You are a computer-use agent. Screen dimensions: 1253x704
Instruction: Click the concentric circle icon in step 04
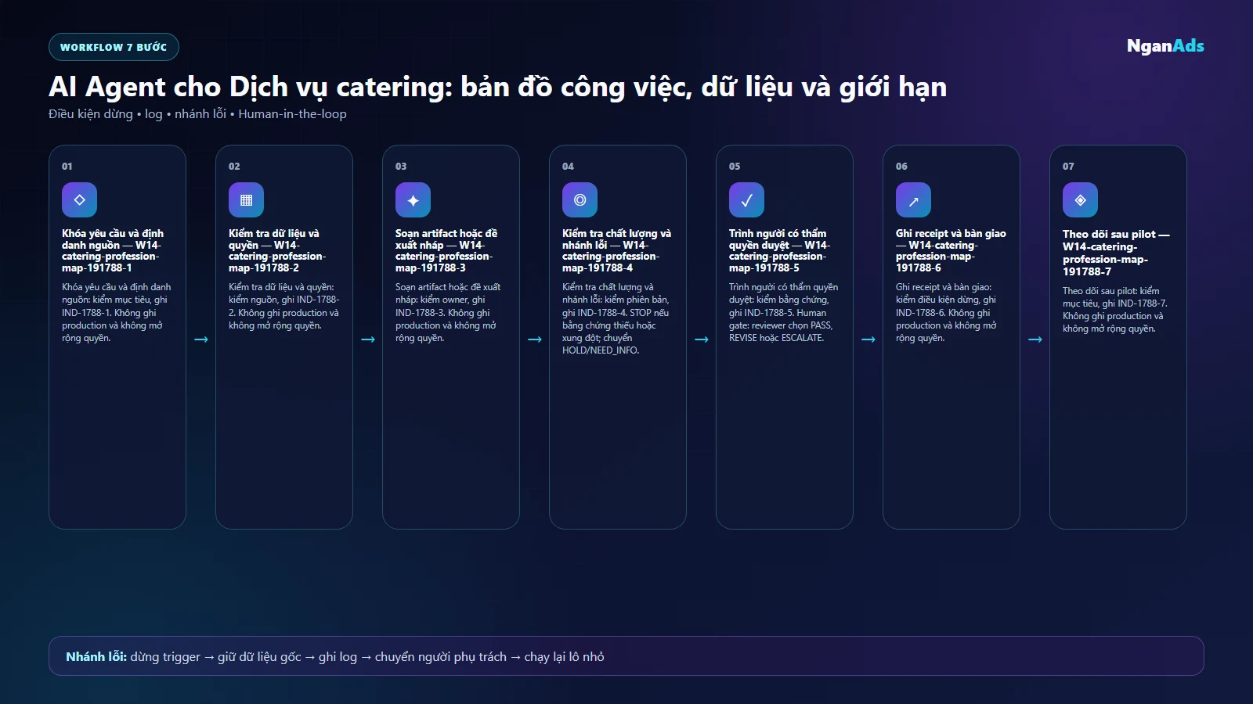580,200
